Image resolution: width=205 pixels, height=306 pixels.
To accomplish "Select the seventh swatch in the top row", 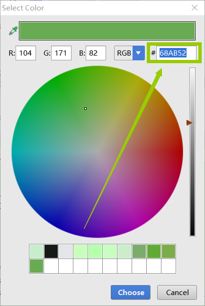I will point(125,251).
